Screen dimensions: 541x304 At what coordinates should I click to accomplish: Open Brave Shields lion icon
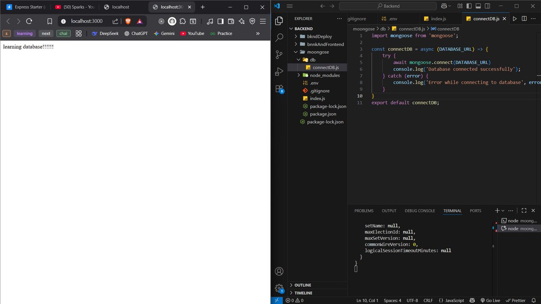pos(128,21)
